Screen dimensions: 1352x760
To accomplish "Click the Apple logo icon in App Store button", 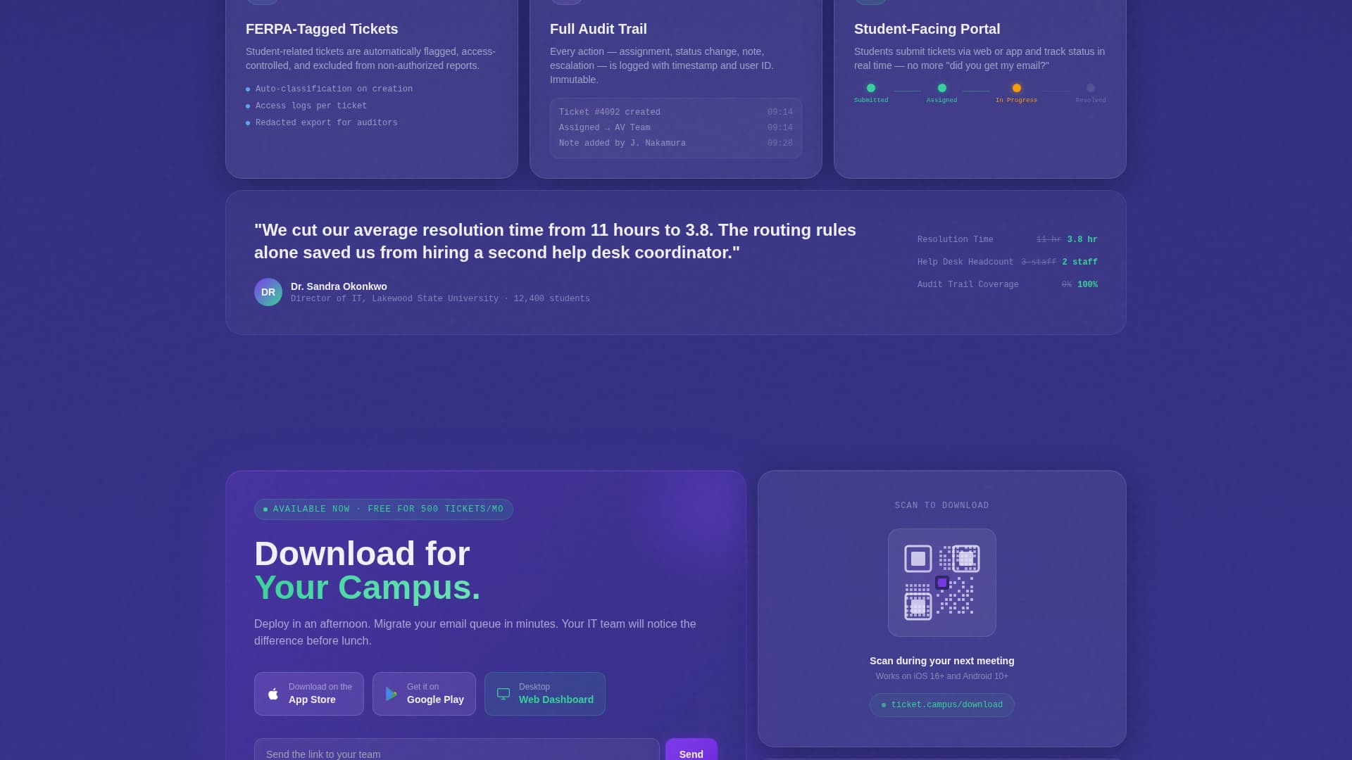I will 273,694.
